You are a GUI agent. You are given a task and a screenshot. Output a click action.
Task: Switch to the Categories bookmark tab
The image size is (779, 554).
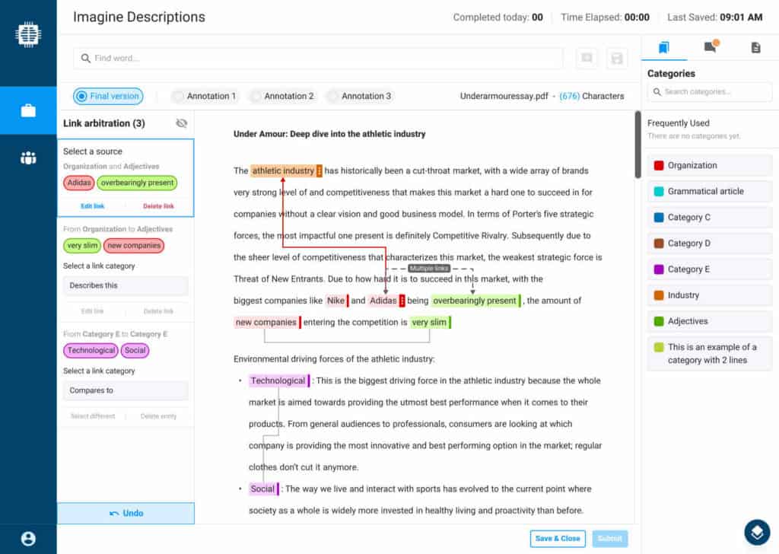pos(664,46)
